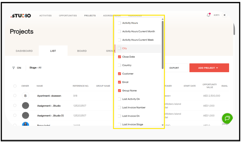Open the notifications bell icon
The image size is (241, 142).
coord(208,15)
